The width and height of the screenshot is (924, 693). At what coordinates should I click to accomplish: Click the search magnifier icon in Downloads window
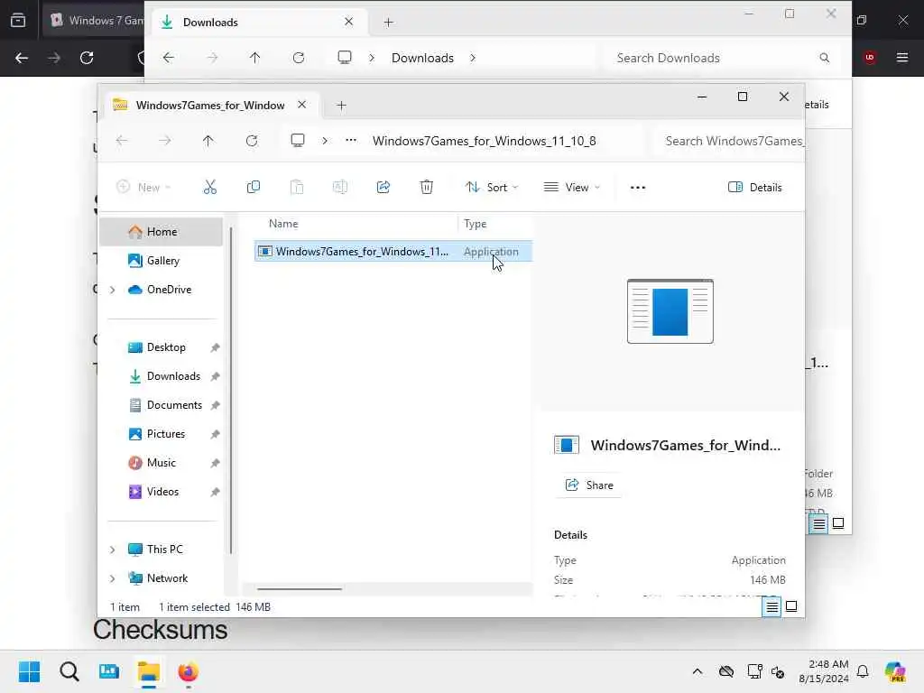(825, 58)
